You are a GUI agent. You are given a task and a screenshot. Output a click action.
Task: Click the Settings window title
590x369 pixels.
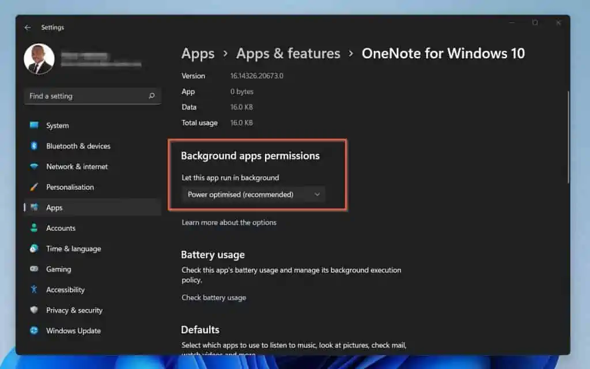pyautogui.click(x=52, y=28)
